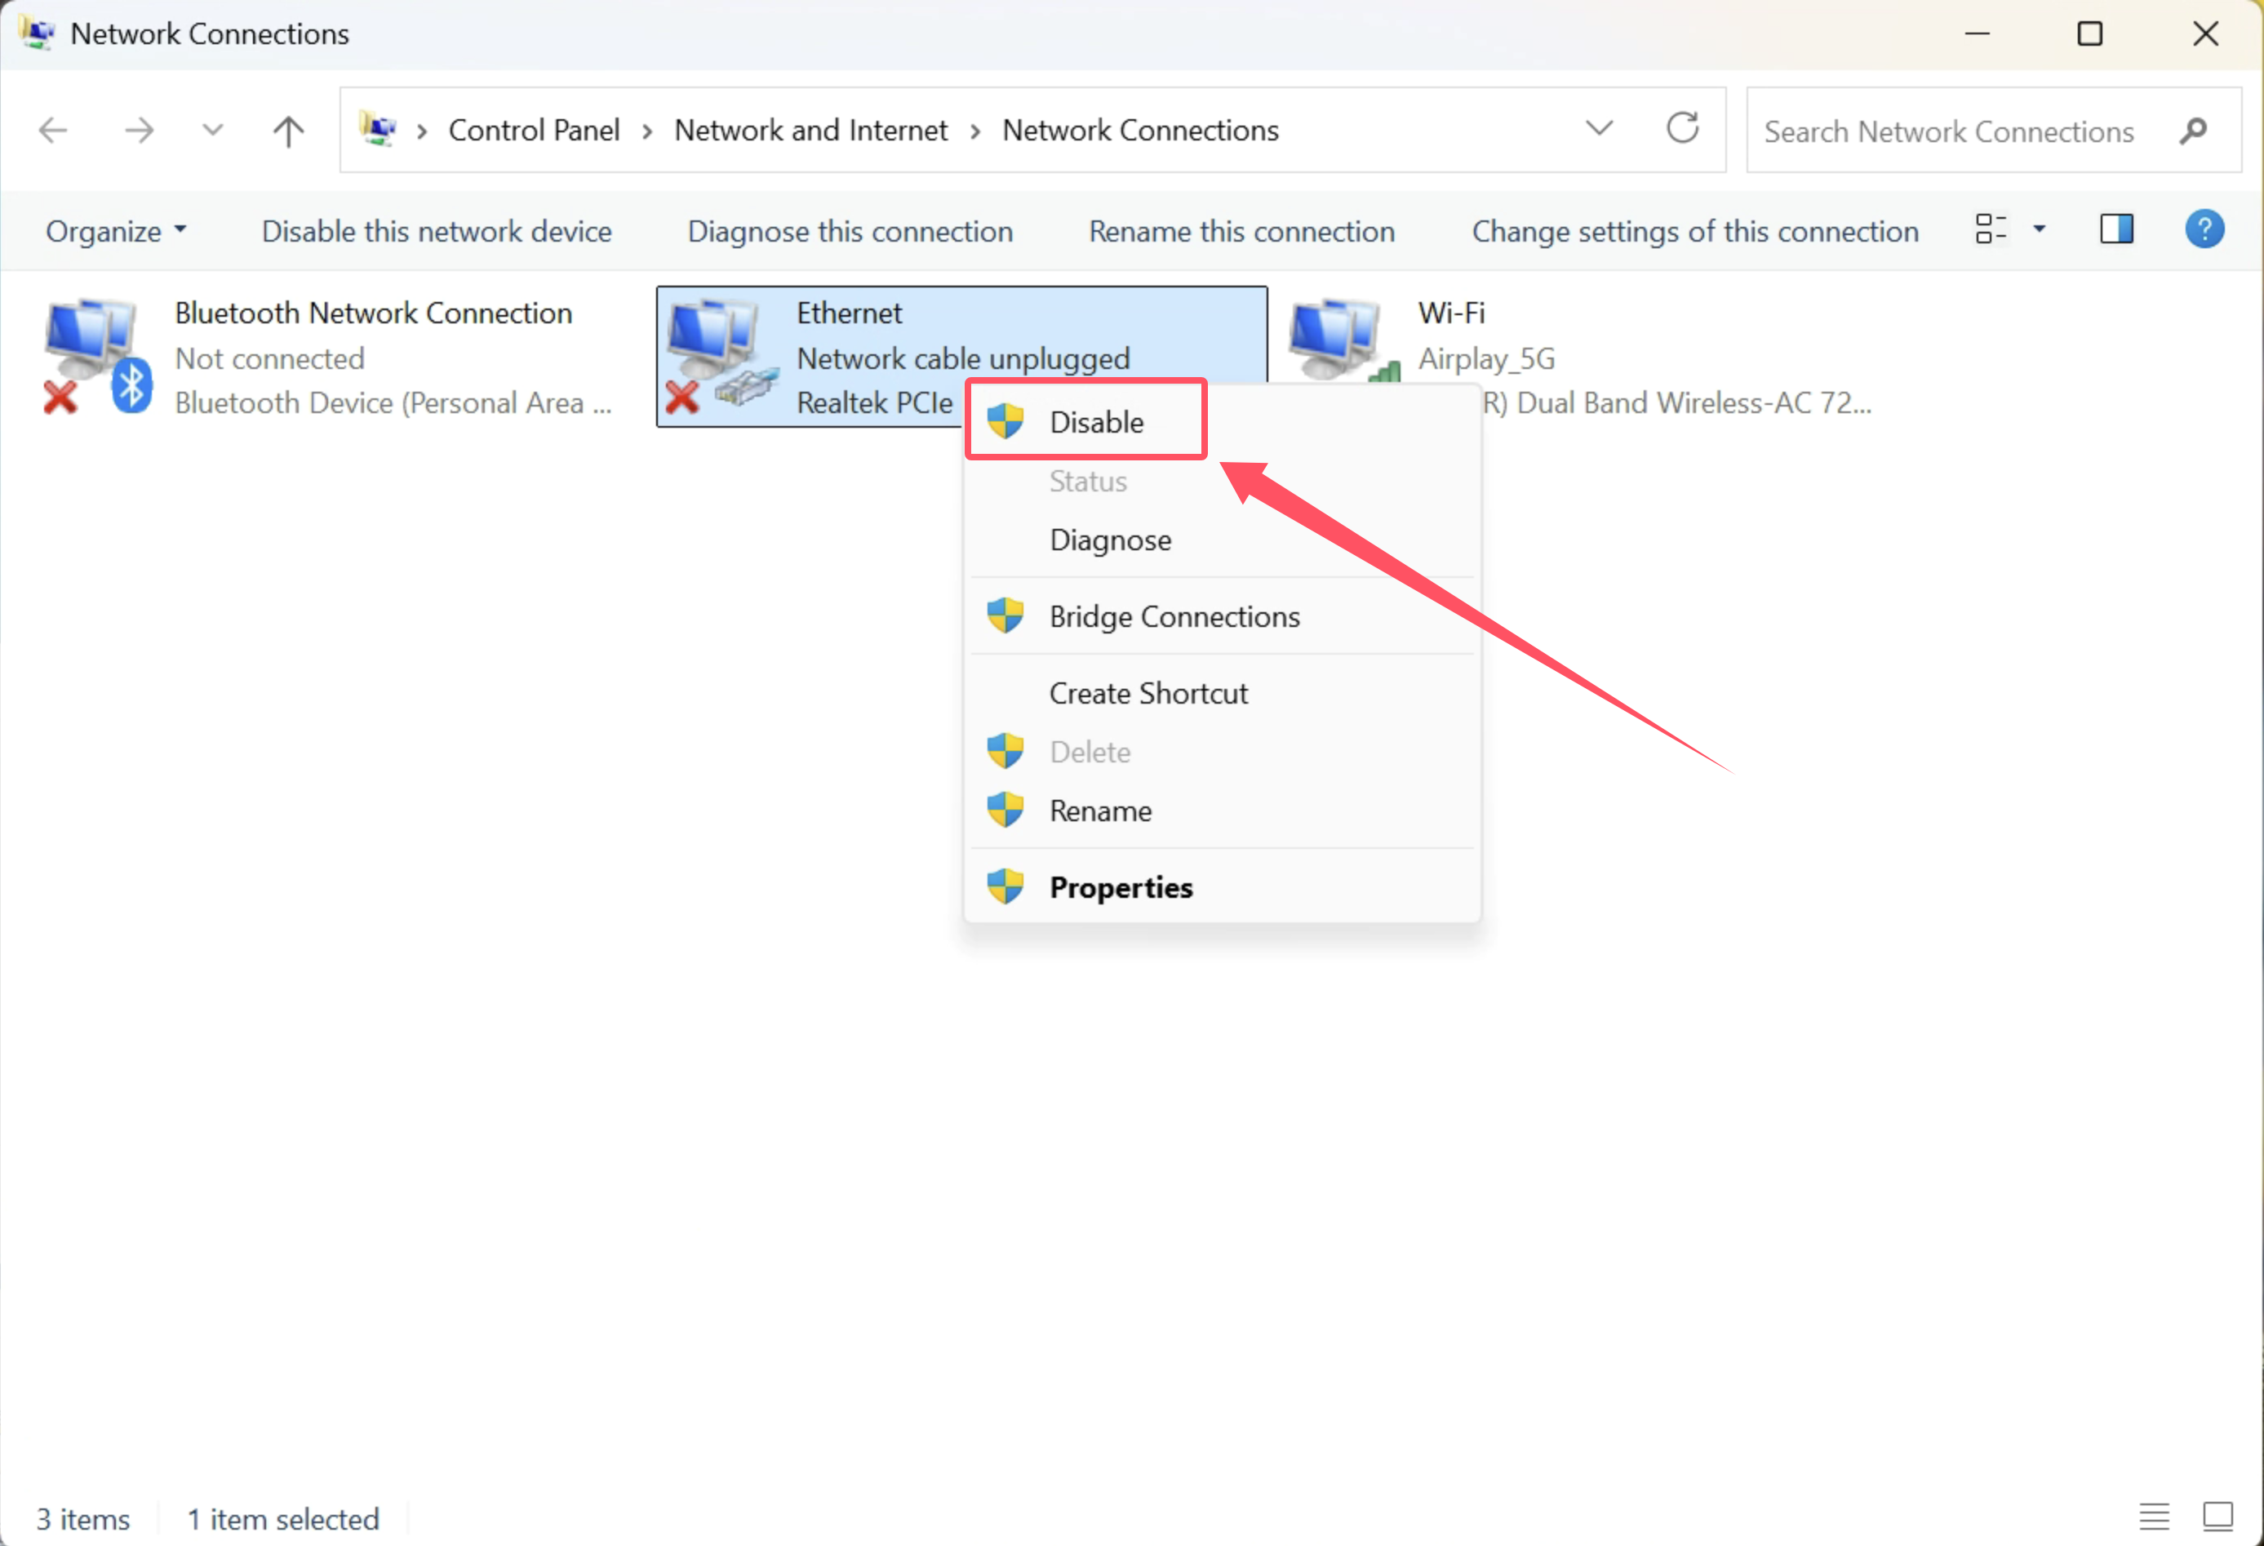This screenshot has width=2264, height=1546.
Task: Open Properties from context menu
Action: [1222, 887]
